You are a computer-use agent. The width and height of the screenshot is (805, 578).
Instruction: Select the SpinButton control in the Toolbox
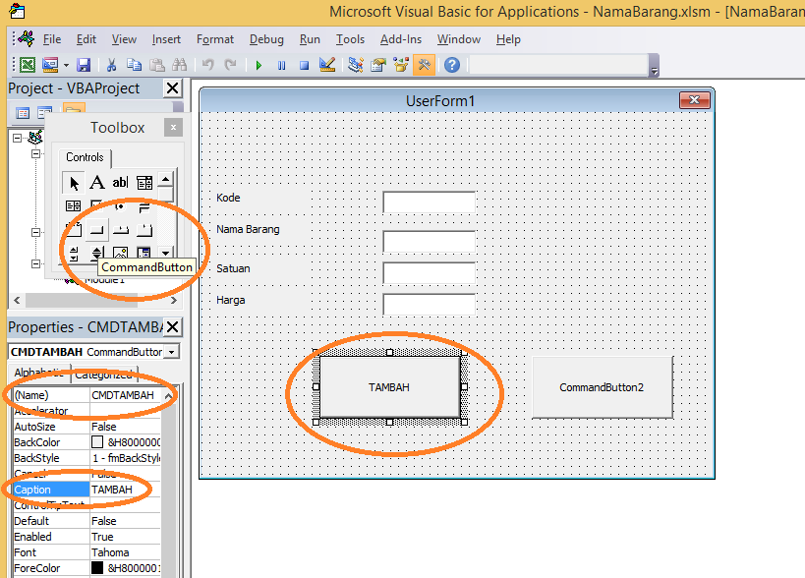tap(97, 253)
